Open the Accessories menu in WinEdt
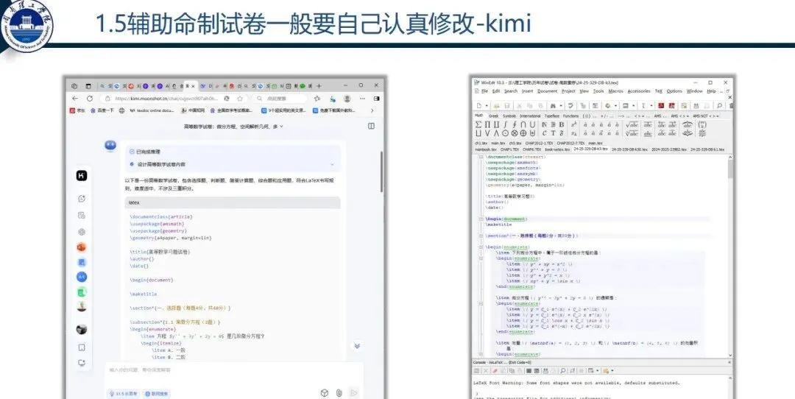Screen dimensions: 795x399 [x=638, y=91]
